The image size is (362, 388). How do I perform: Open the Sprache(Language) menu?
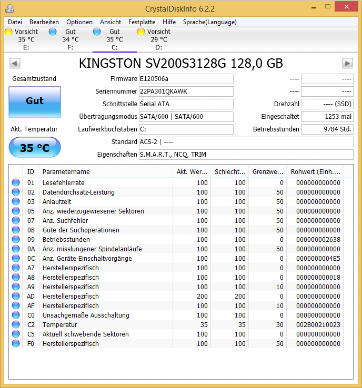(x=210, y=22)
